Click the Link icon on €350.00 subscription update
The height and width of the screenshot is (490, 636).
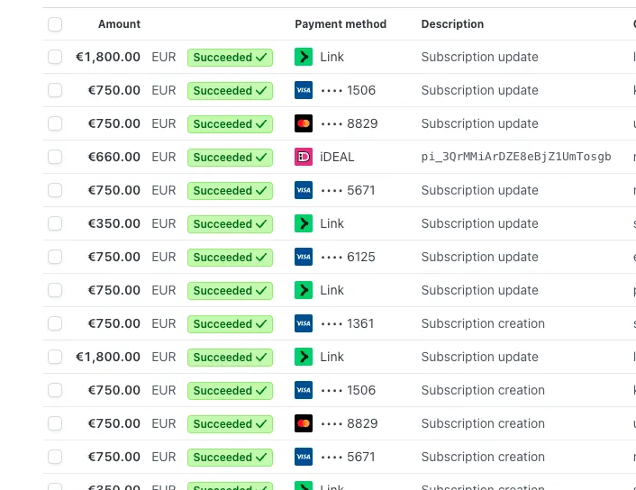point(304,223)
